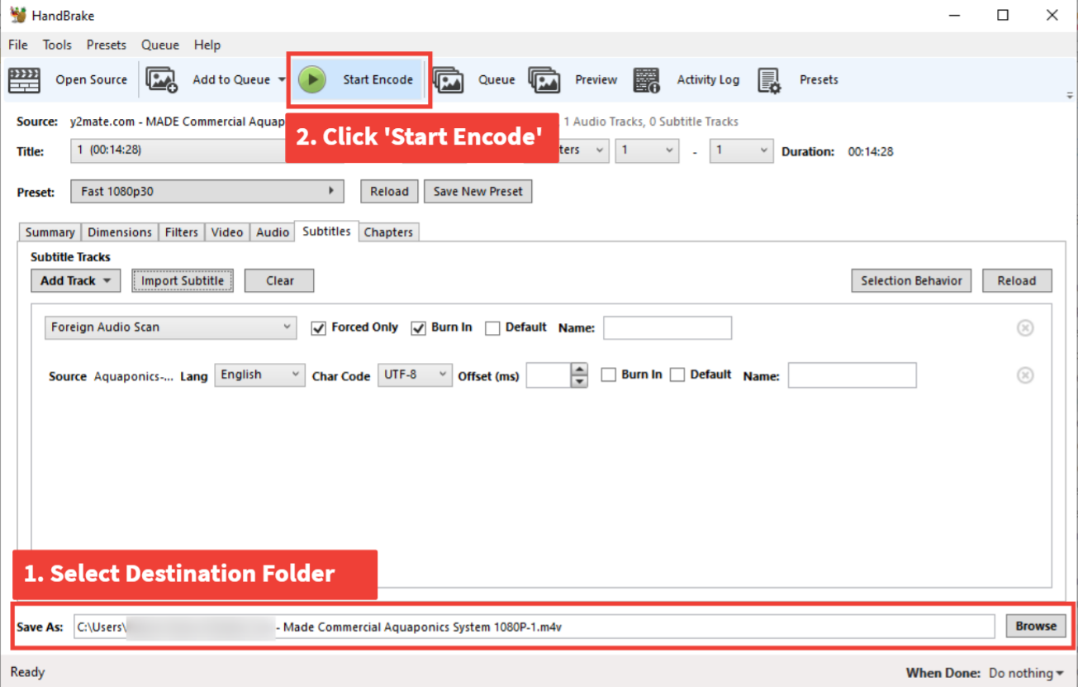Open the Help menu

coord(207,45)
